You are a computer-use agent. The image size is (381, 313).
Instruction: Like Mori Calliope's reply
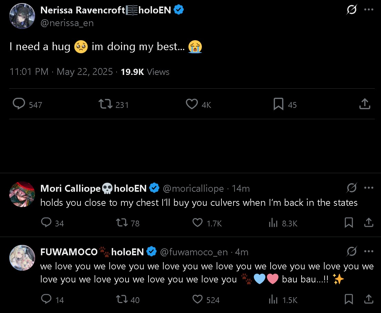click(x=197, y=223)
